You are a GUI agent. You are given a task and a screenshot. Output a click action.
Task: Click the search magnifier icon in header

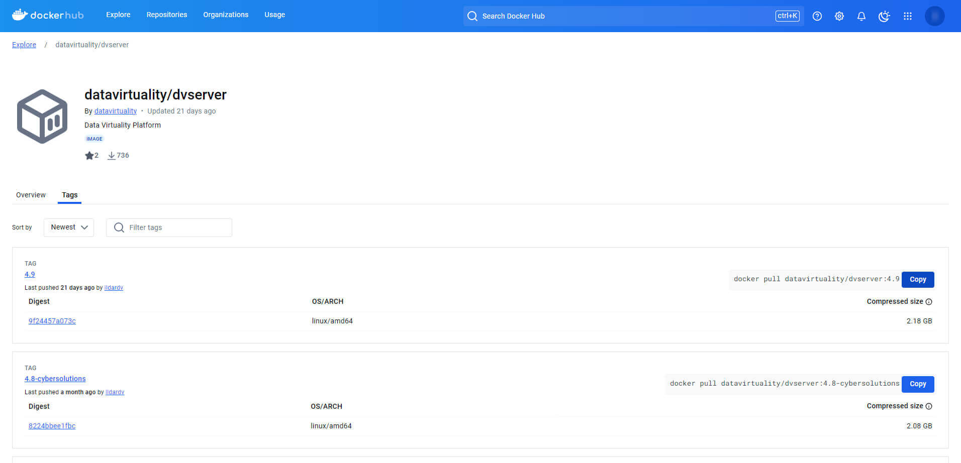point(472,16)
